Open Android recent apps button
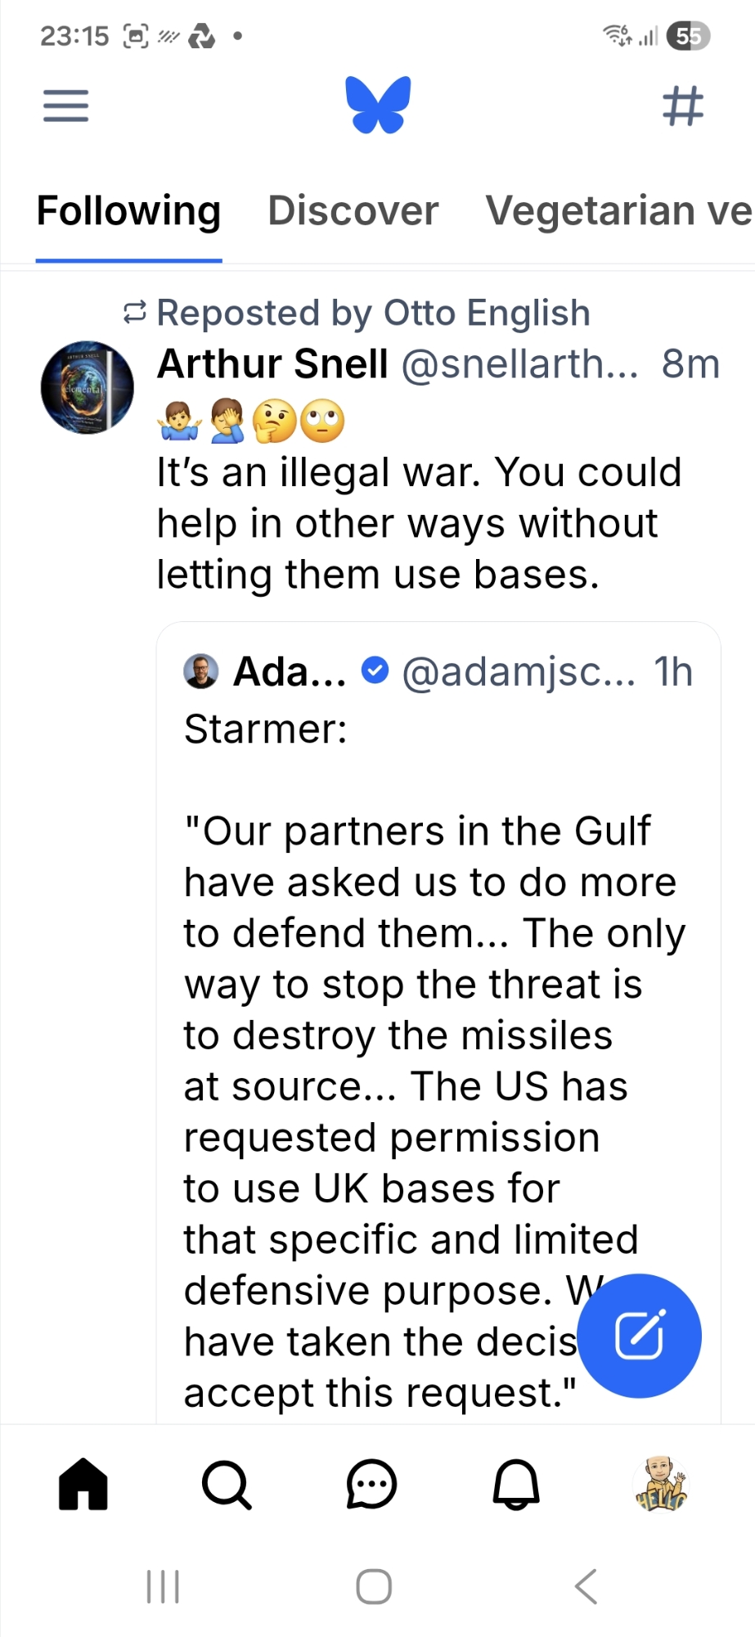The width and height of the screenshot is (755, 1637). pyautogui.click(x=163, y=1586)
